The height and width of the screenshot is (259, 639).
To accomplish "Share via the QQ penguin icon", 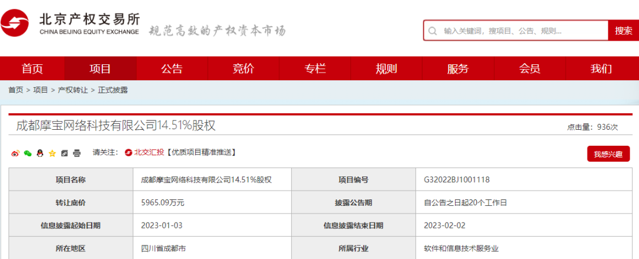I will click(x=40, y=153).
